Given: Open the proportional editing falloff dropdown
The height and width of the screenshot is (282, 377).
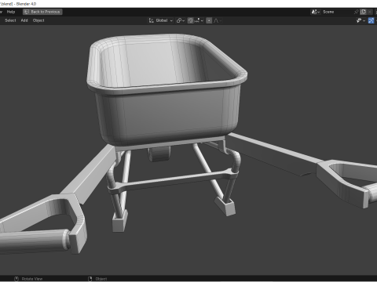Looking at the screenshot, I should pos(218,20).
